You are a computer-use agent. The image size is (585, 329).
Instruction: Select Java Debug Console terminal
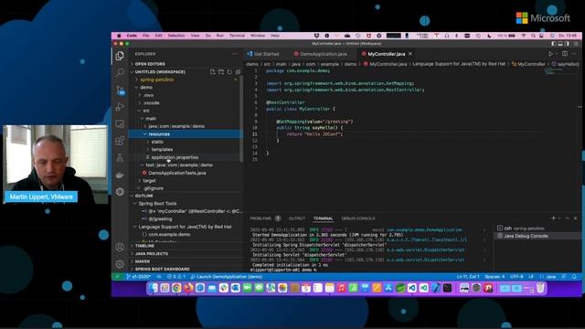[526, 236]
